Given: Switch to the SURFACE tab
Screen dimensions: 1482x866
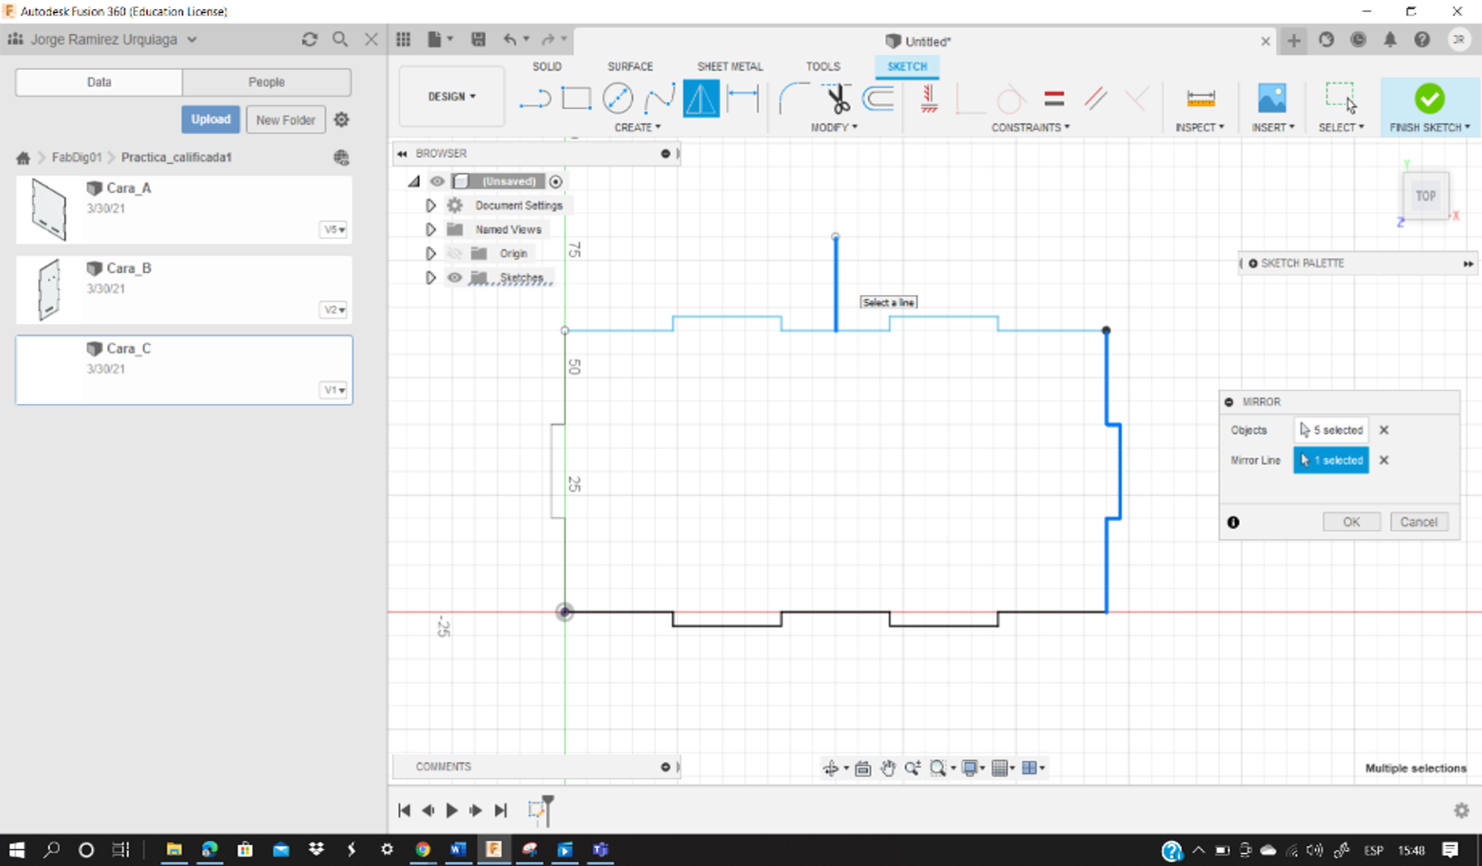Looking at the screenshot, I should (630, 66).
